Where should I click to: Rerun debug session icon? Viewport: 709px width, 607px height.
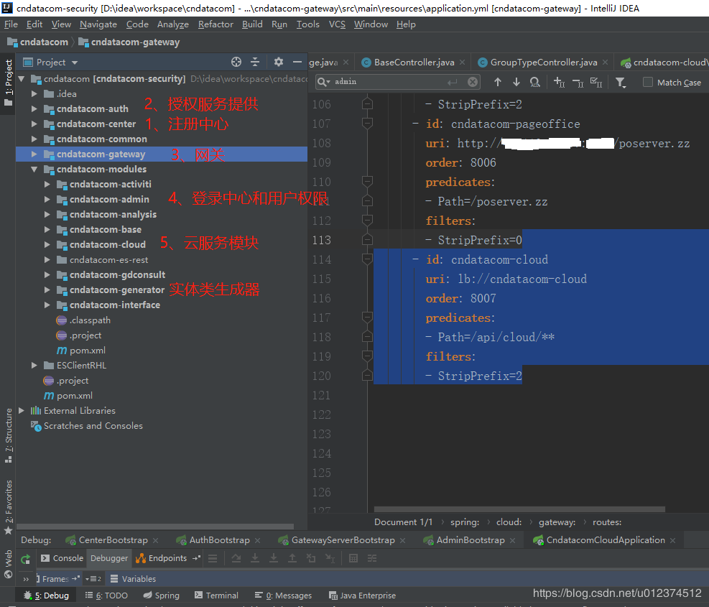pos(25,559)
